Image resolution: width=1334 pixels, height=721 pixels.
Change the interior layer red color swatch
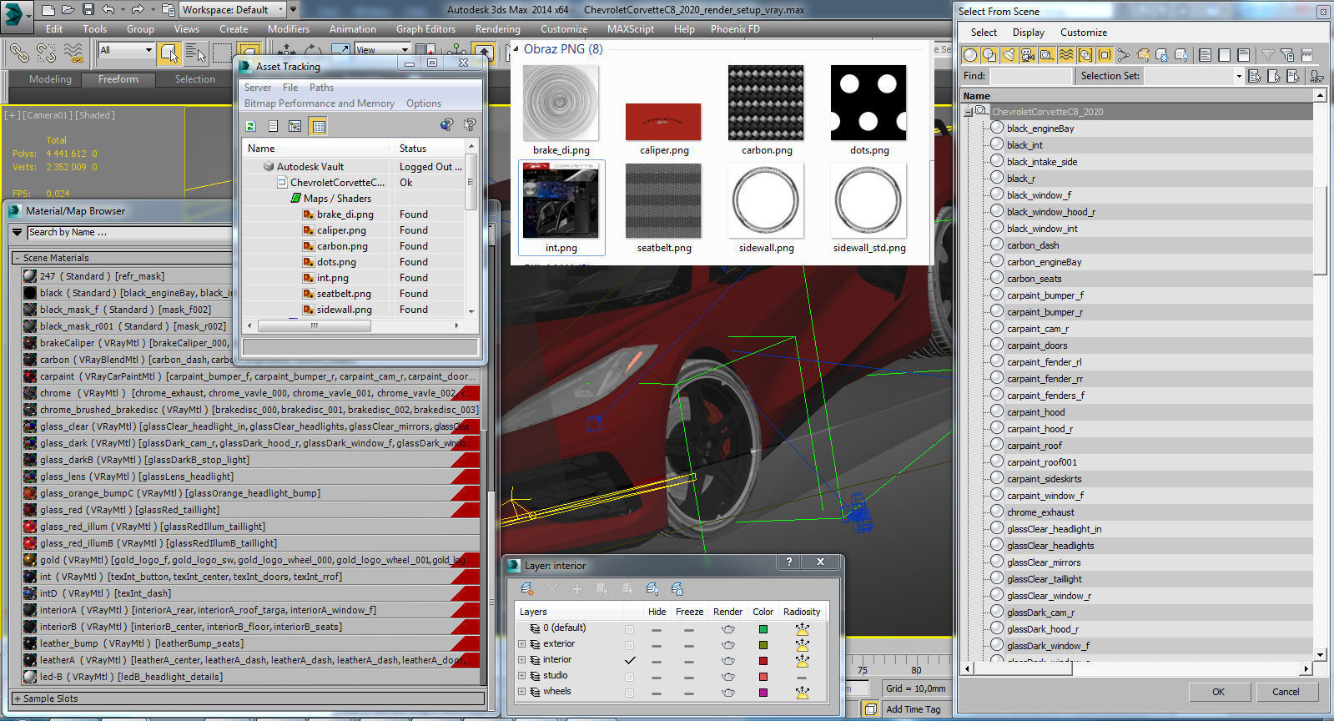coord(763,661)
